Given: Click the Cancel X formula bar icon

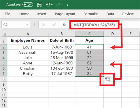Looking at the screenshot, I should 44,25.
